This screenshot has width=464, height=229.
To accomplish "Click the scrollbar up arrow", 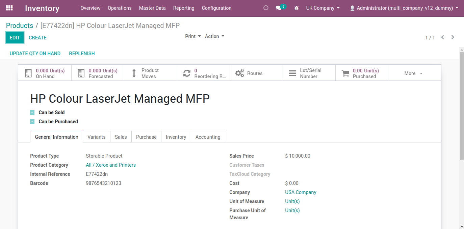I will [462, 50].
